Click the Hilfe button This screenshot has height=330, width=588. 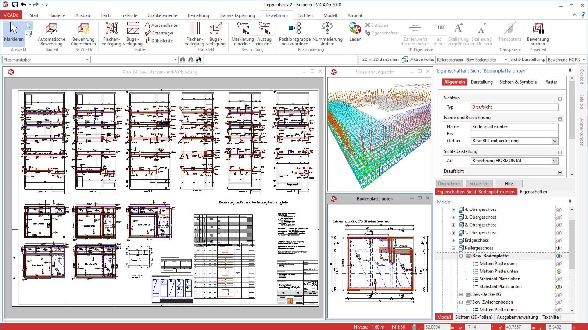509,184
